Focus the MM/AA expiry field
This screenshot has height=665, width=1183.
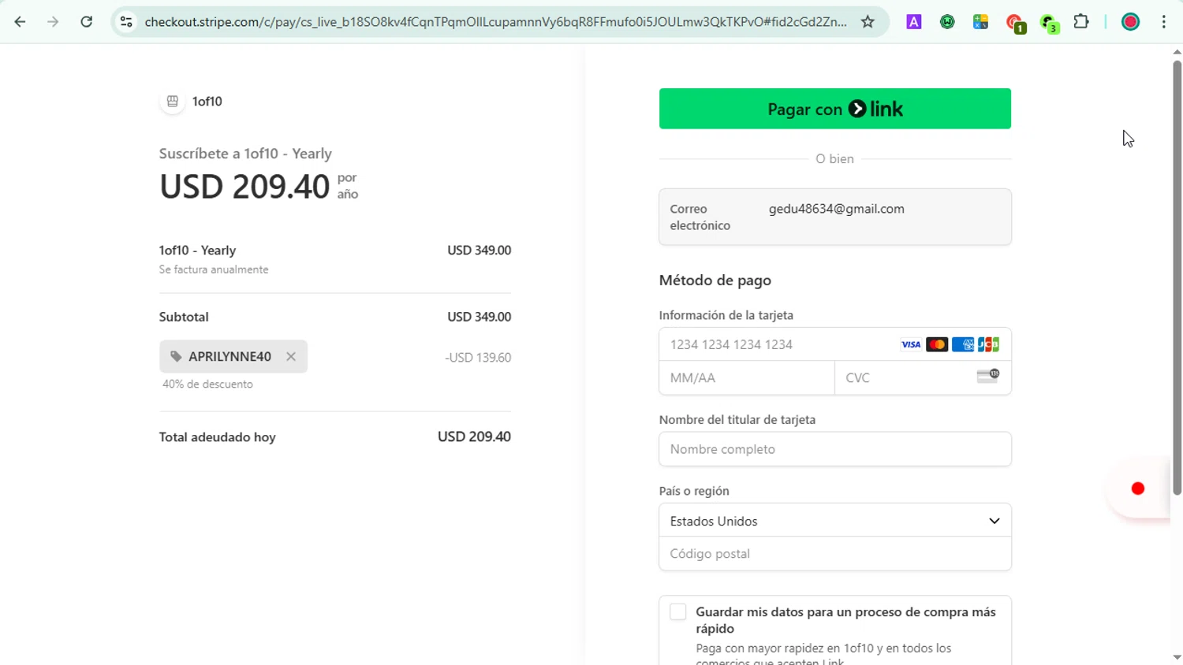747,377
